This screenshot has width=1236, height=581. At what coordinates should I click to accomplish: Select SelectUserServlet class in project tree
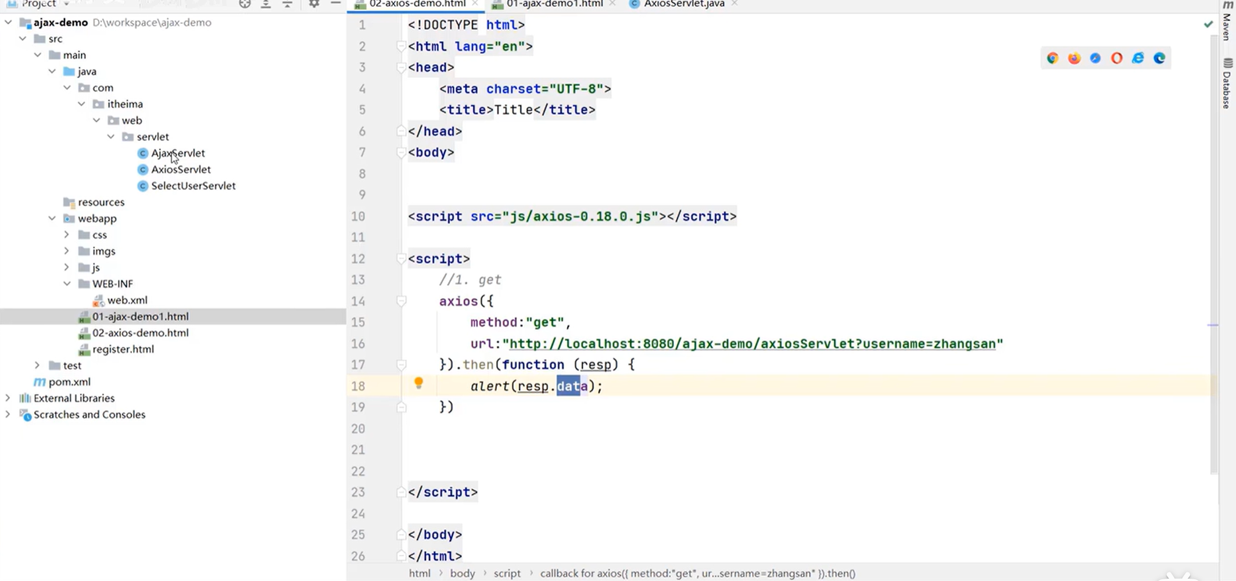point(193,185)
